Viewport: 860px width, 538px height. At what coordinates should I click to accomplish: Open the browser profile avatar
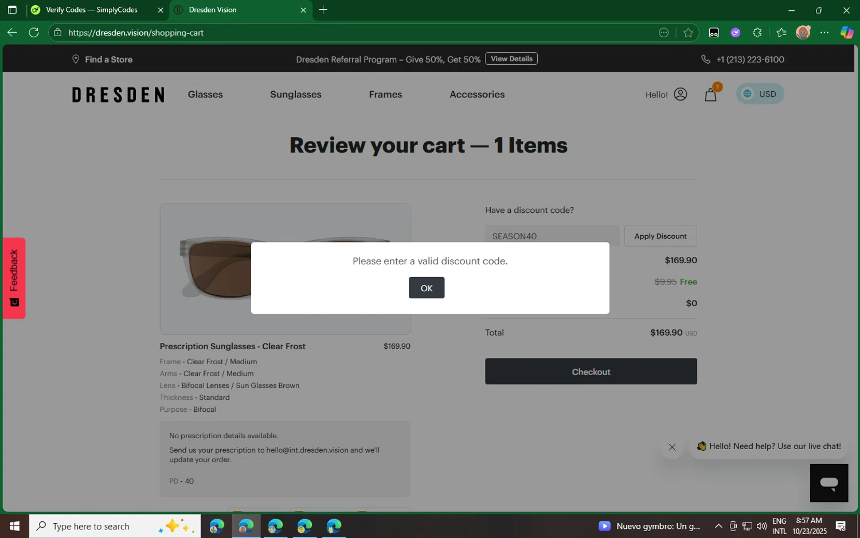pos(803,33)
